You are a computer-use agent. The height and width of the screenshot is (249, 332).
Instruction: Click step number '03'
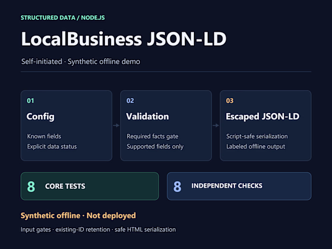pyautogui.click(x=230, y=101)
